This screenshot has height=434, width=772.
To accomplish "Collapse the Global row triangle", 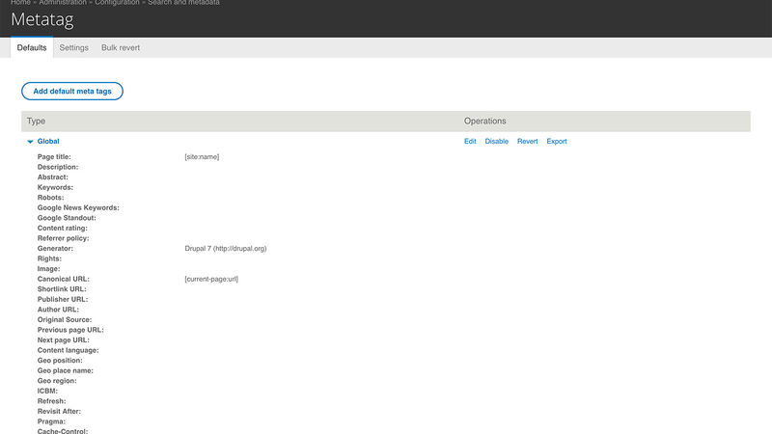I will click(30, 142).
